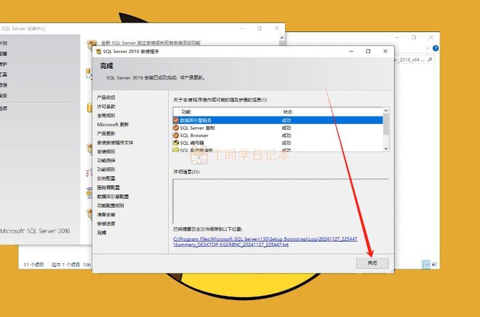Click the 全局规则 step
480x317 pixels.
click(106, 115)
